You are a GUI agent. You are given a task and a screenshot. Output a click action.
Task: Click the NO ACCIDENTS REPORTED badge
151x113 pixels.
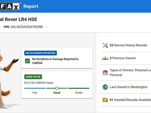[x=41, y=53]
